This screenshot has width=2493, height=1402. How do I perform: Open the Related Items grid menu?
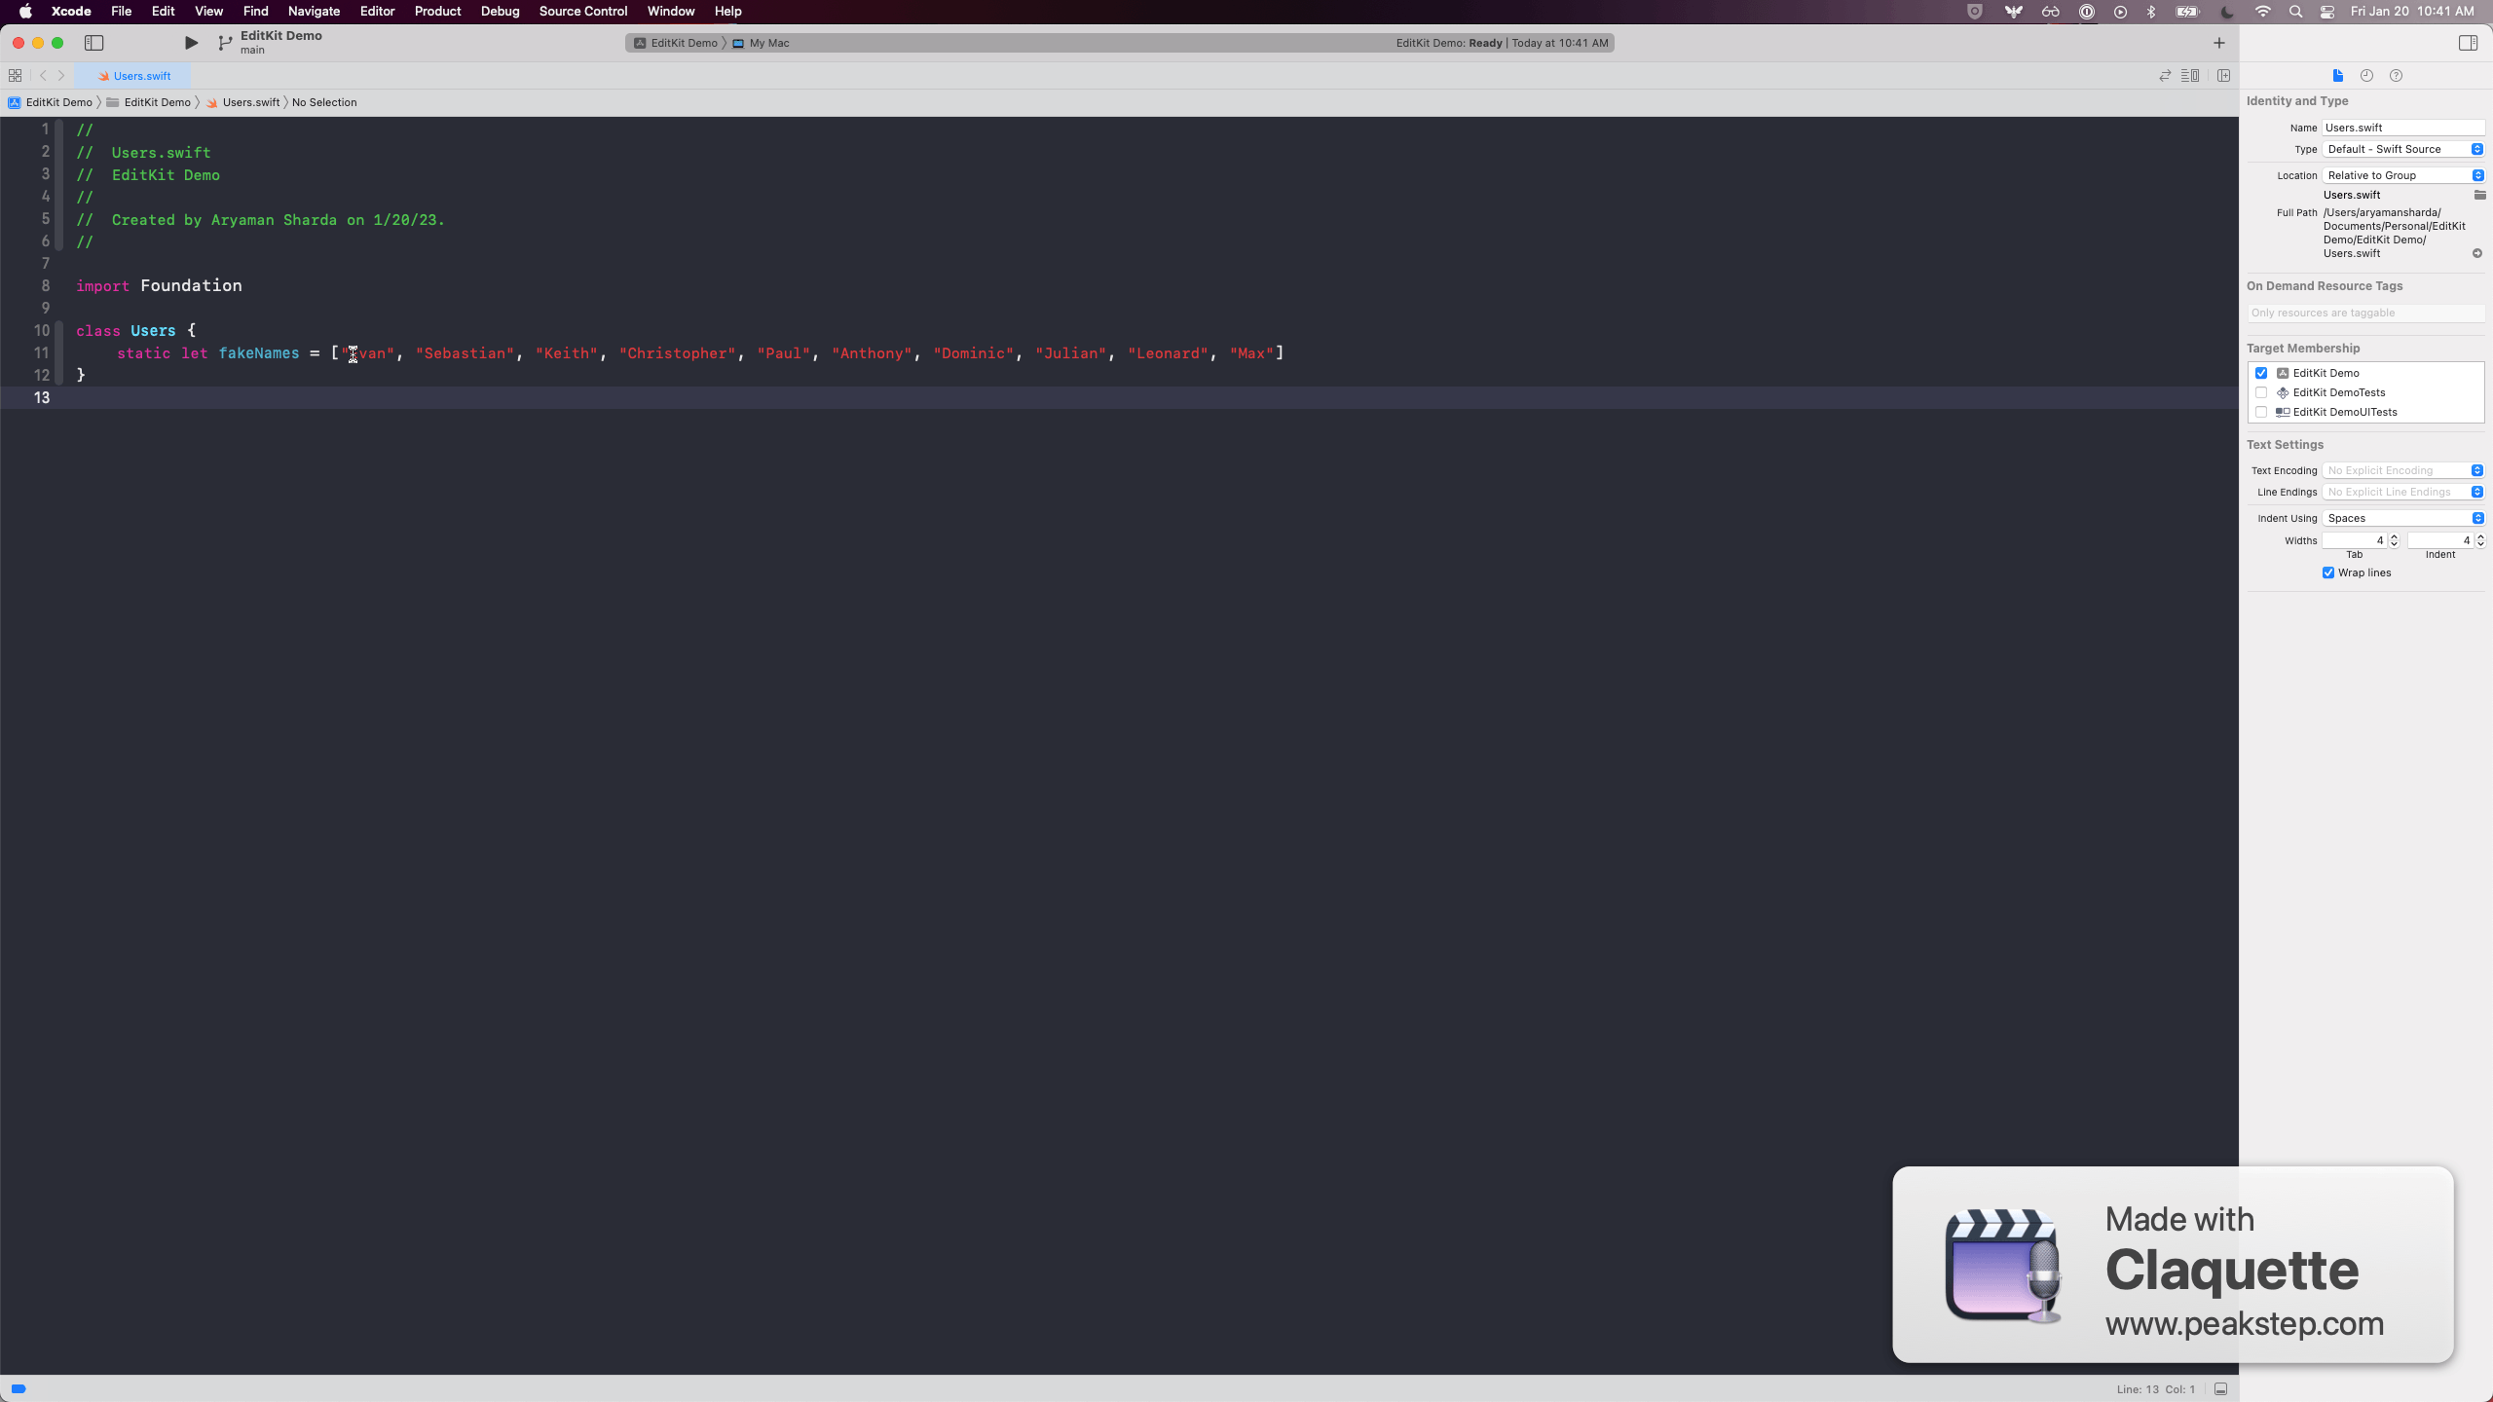pos(16,75)
